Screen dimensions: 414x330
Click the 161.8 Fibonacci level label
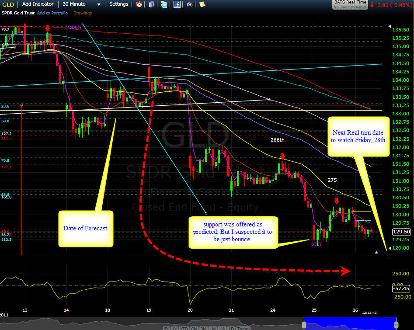click(x=6, y=197)
